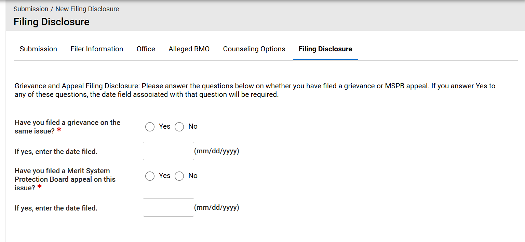Image resolution: width=525 pixels, height=242 pixels.
Task: Click the Filing Disclosure page heading
Action: click(52, 22)
